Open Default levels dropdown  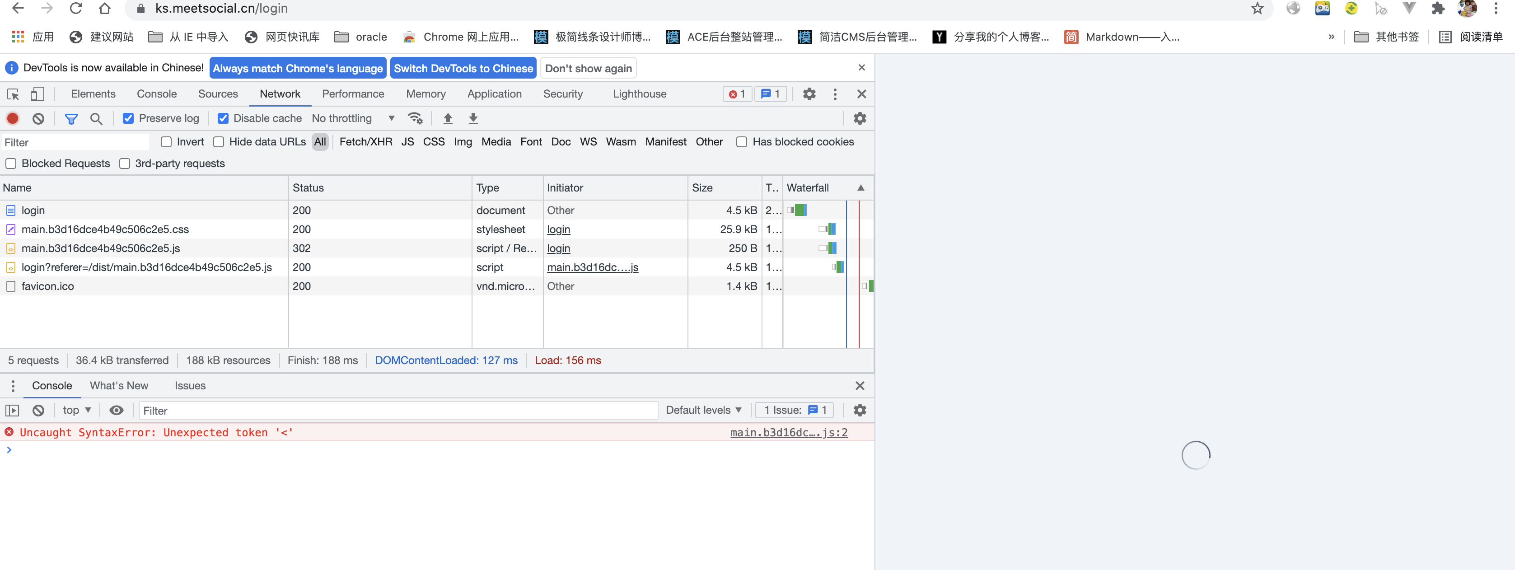tap(703, 410)
